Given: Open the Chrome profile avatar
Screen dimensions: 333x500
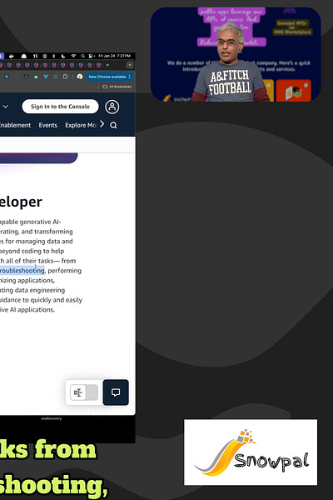Looking at the screenshot, I should [80, 77].
